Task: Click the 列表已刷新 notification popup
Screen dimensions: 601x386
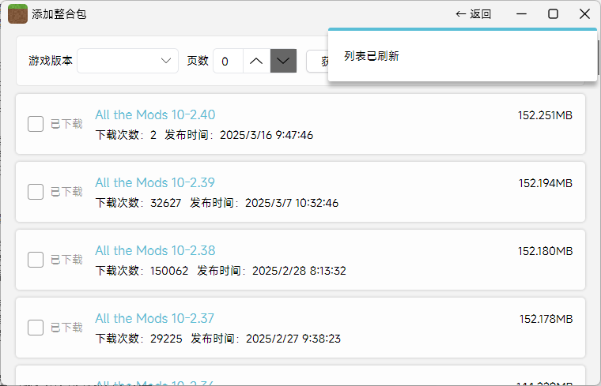Action: tap(462, 56)
